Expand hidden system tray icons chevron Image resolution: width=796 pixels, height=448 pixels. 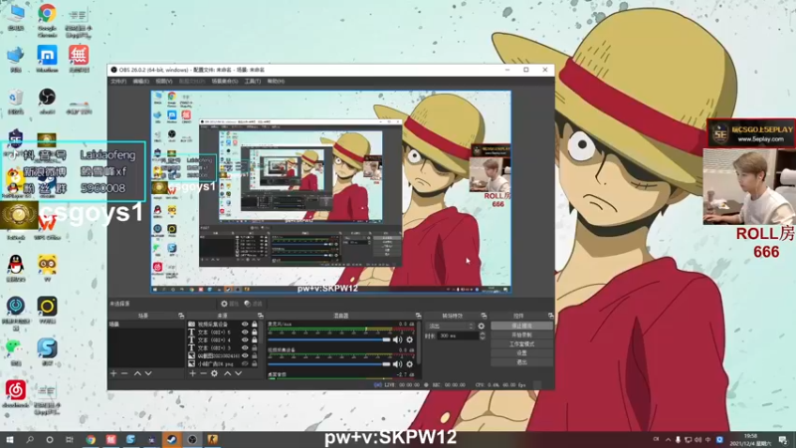point(668,439)
